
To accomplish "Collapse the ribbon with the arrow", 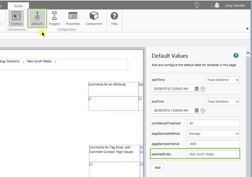I will tap(247, 29).
